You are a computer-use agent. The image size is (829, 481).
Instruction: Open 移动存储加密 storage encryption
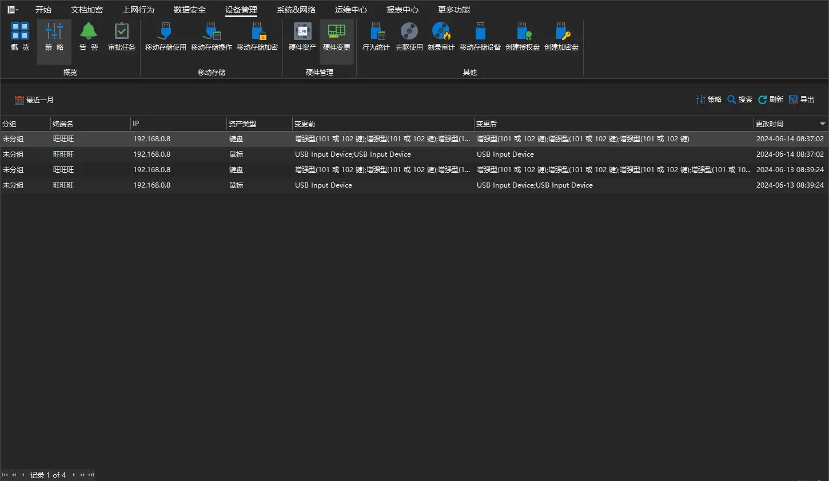tap(257, 37)
